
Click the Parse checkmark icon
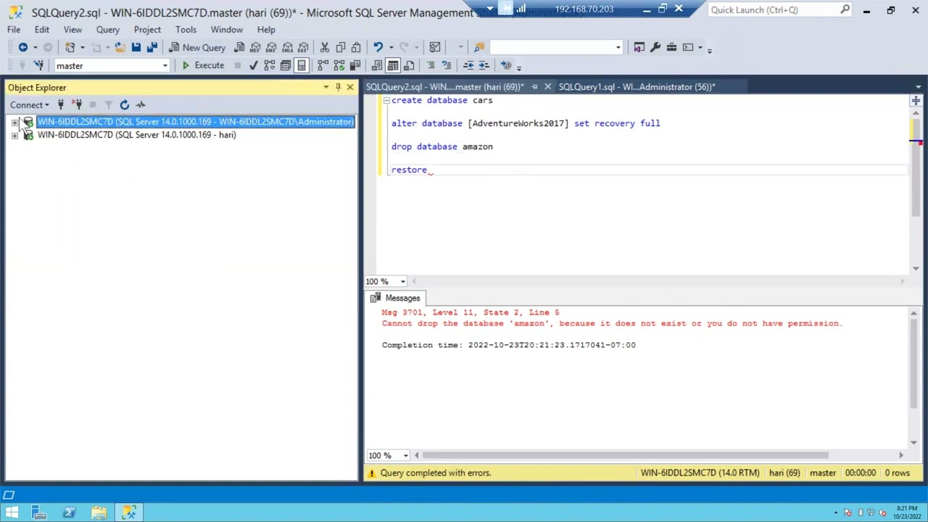pos(253,65)
